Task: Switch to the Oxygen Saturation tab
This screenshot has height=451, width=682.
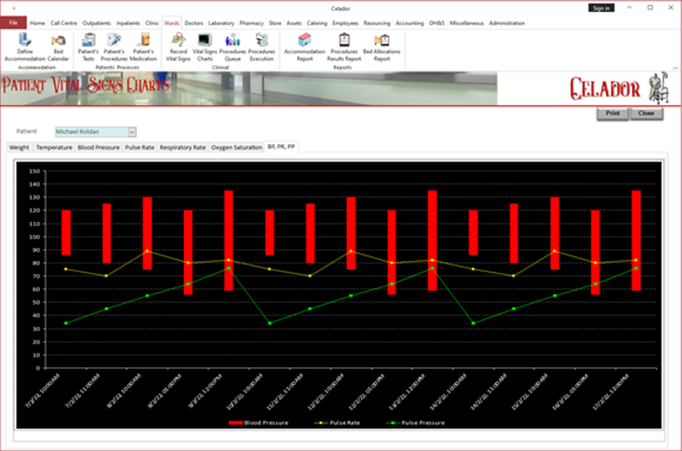Action: pyautogui.click(x=236, y=148)
